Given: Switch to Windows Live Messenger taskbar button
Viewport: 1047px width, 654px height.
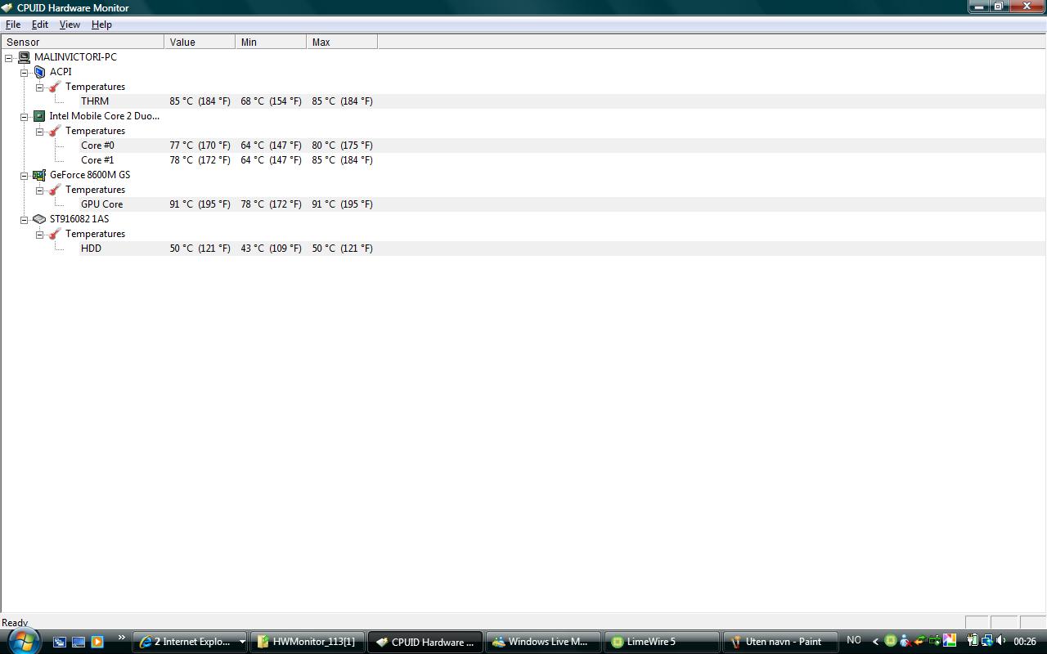Looking at the screenshot, I should (542, 642).
